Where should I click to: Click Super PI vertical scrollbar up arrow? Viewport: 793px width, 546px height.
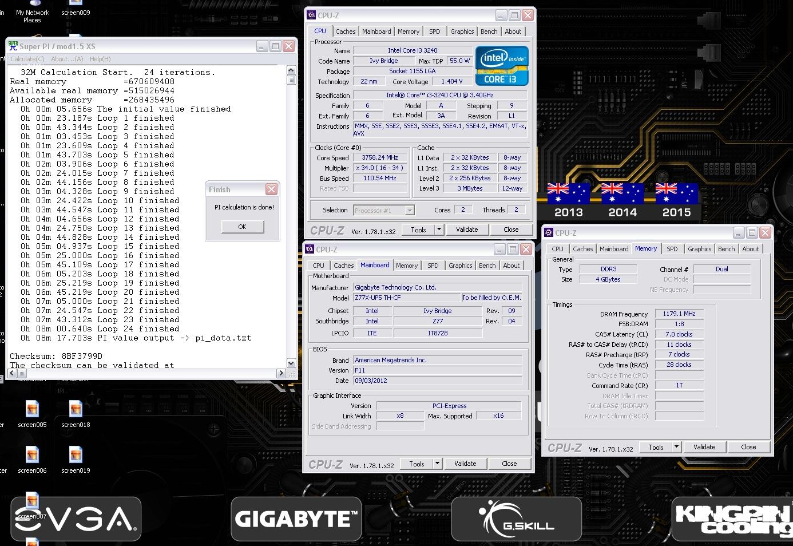[291, 70]
